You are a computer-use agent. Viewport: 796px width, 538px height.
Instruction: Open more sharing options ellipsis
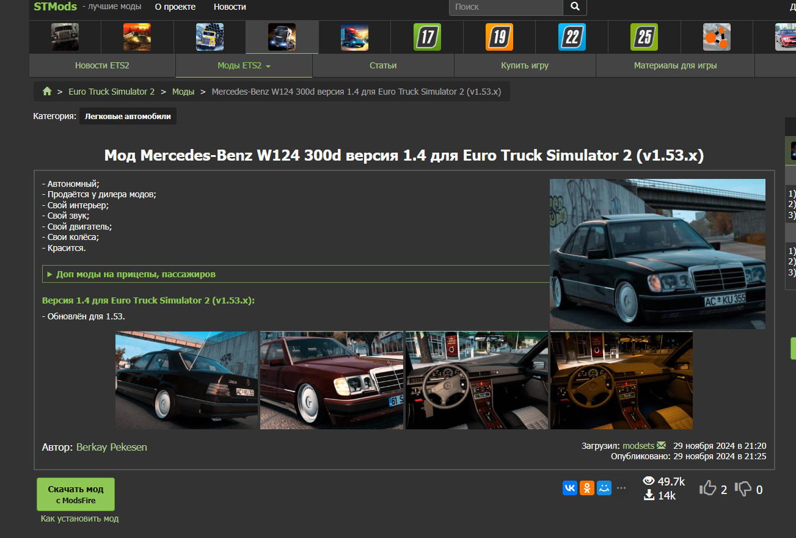(621, 488)
